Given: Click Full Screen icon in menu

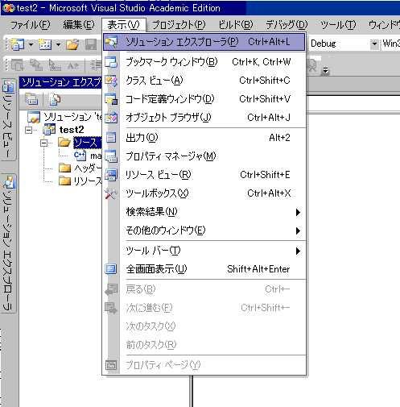Looking at the screenshot, I should [111, 268].
